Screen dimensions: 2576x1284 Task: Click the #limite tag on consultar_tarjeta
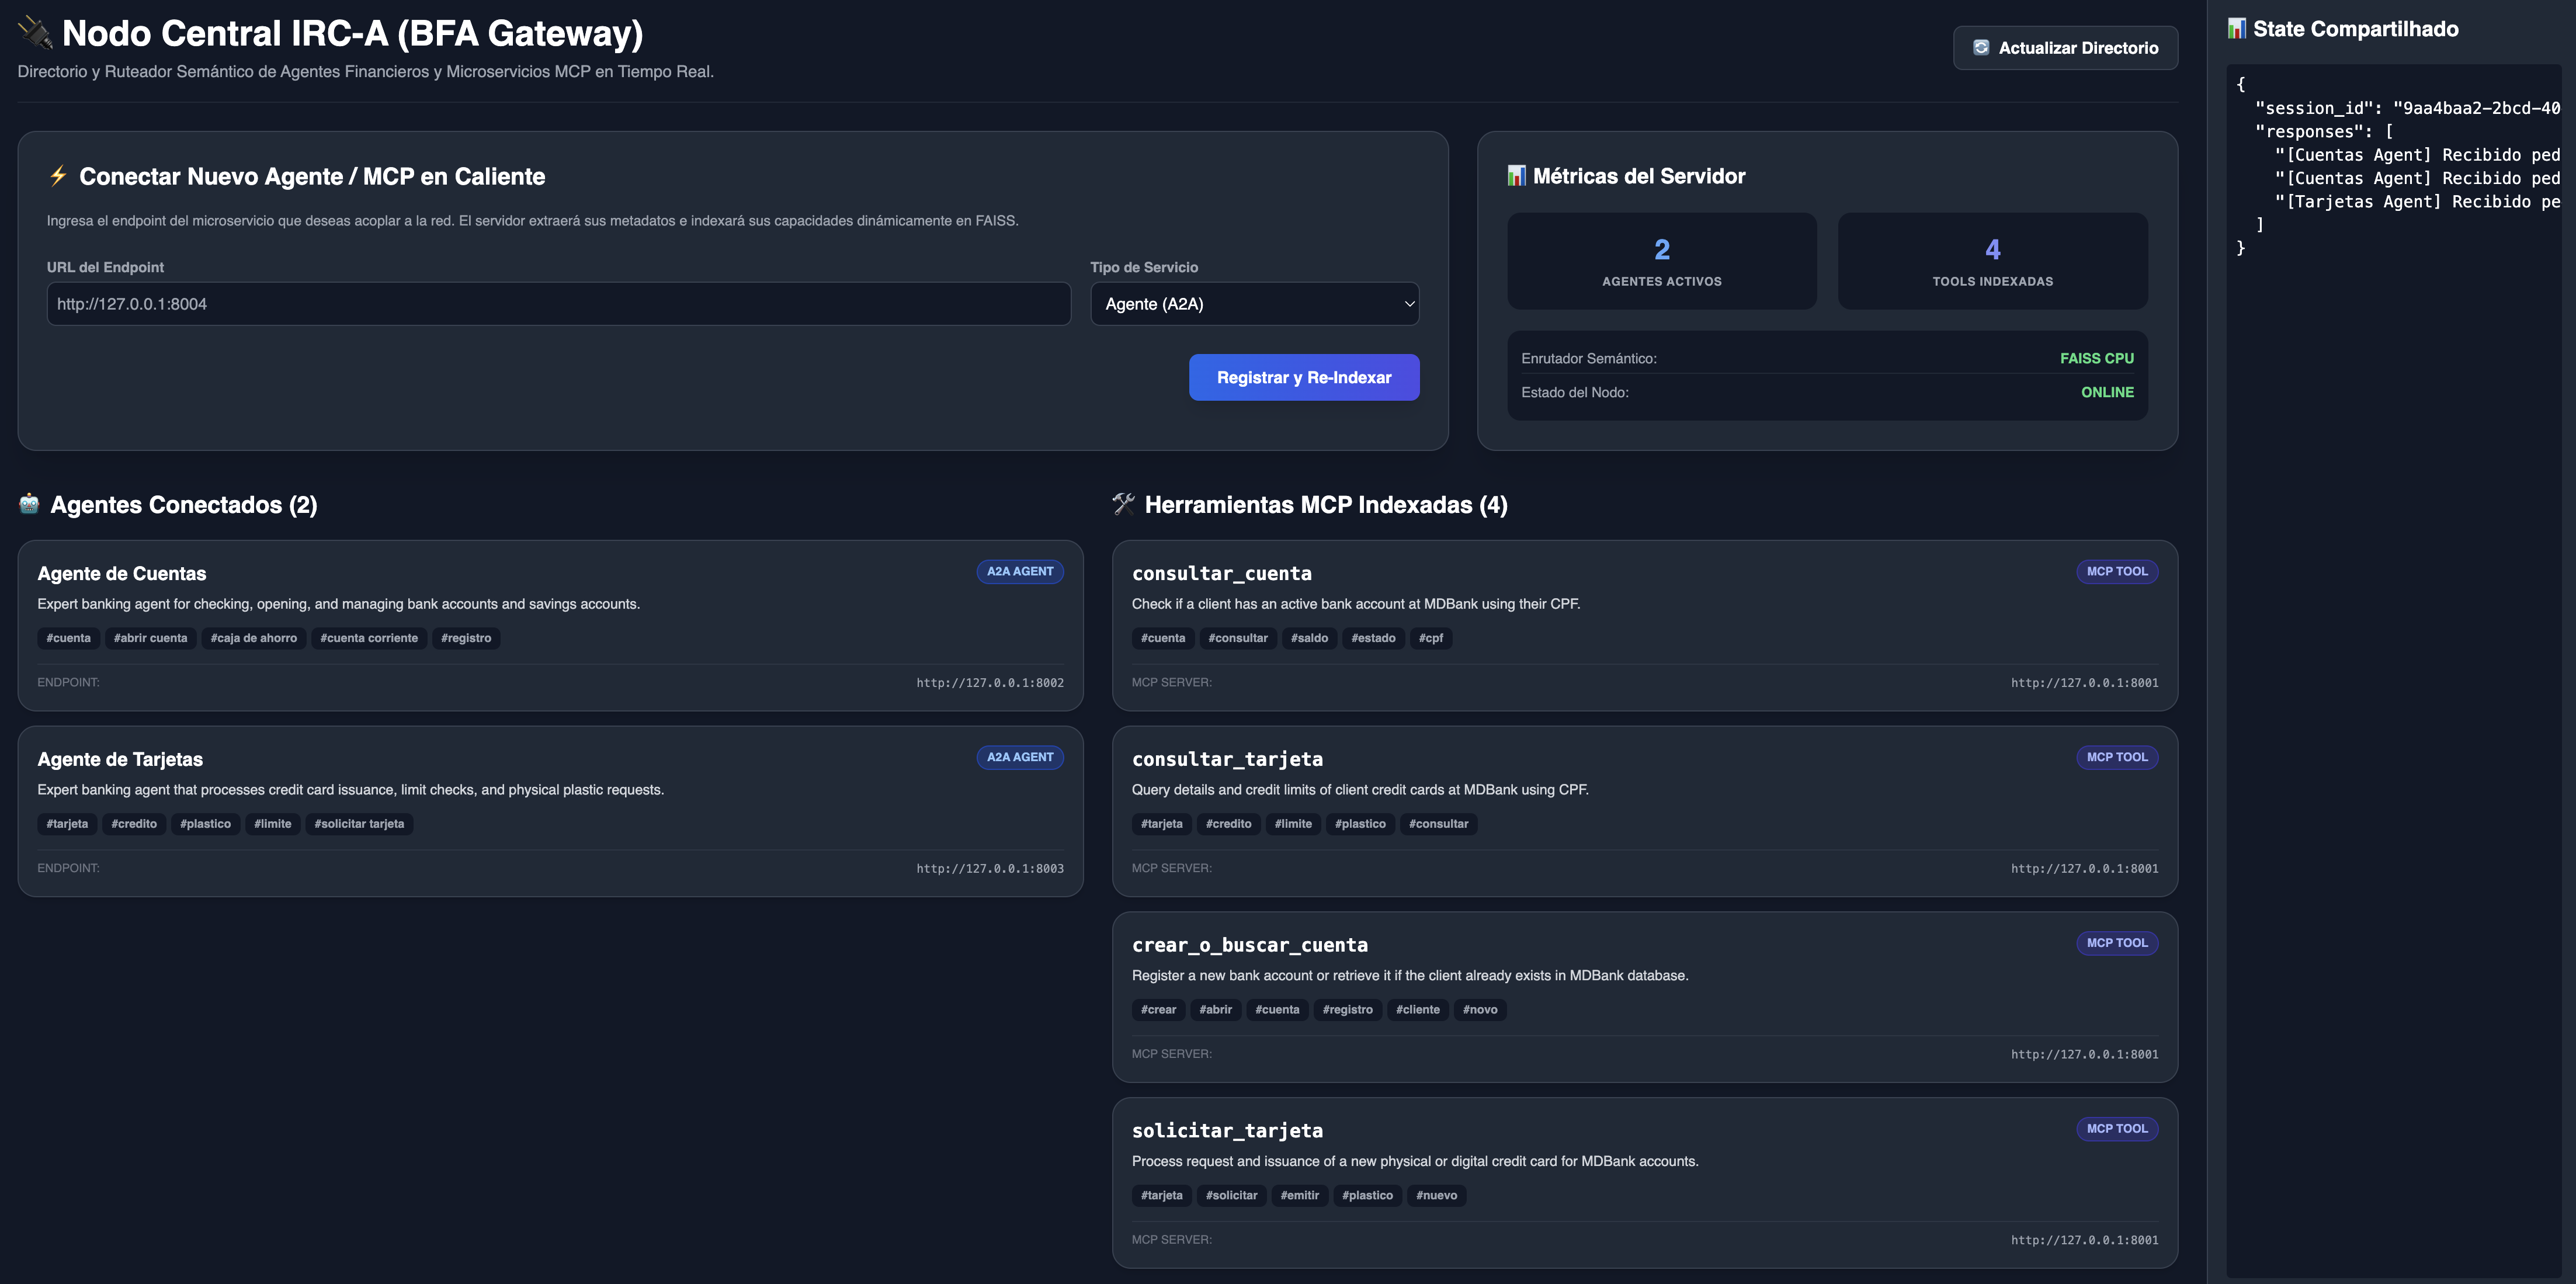click(1293, 824)
